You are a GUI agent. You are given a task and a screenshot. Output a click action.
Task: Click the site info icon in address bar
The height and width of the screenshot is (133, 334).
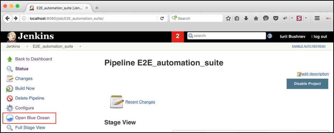24,18
